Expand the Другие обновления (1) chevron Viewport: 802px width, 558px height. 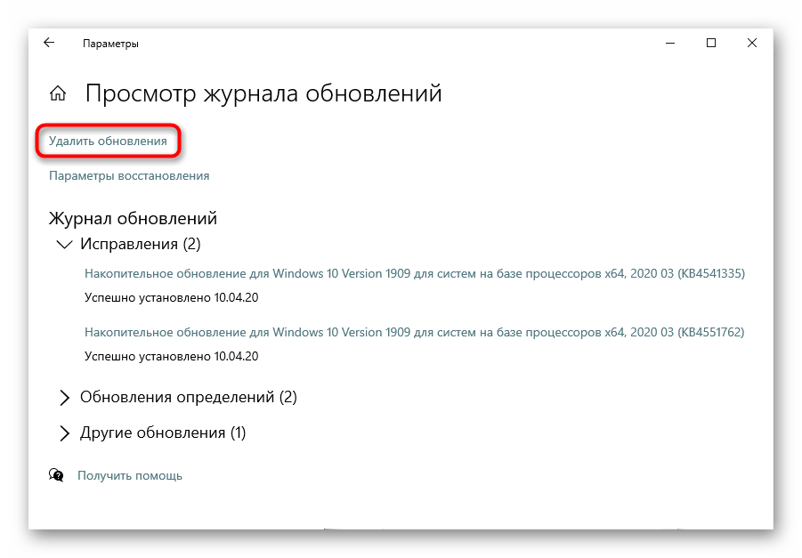64,433
